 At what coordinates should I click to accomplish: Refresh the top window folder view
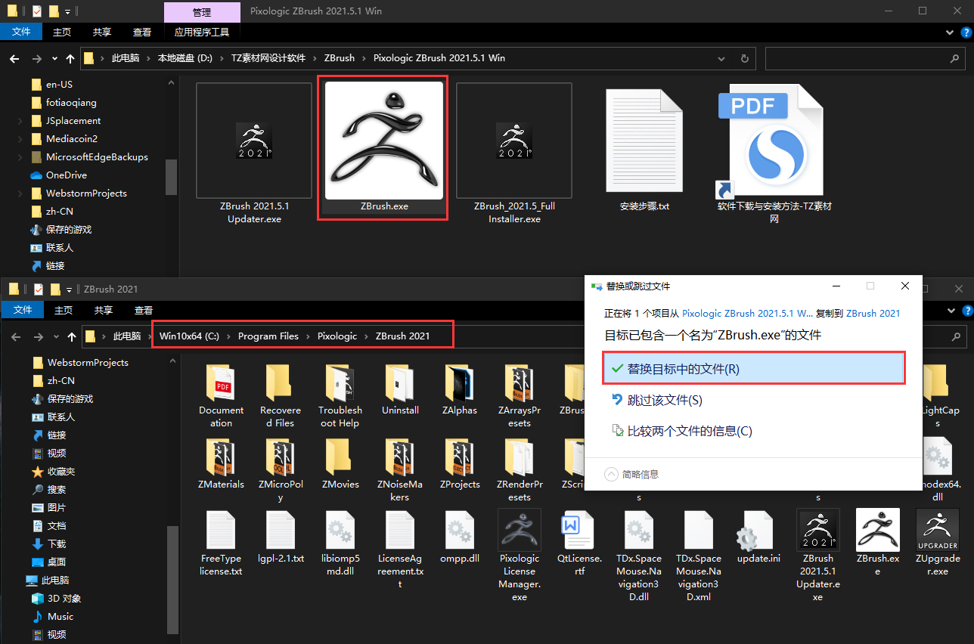[745, 58]
